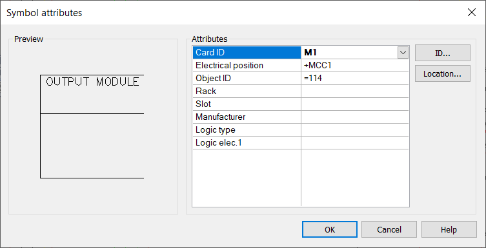Select the Object ID attribute label

click(213, 79)
